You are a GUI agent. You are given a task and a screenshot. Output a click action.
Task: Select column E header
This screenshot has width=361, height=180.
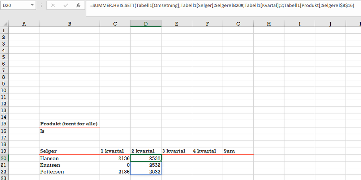(x=177, y=24)
